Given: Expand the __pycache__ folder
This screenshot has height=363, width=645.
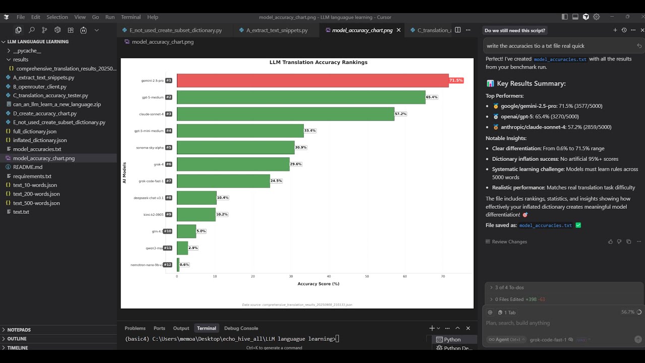Looking at the screenshot, I should pyautogui.click(x=27, y=51).
